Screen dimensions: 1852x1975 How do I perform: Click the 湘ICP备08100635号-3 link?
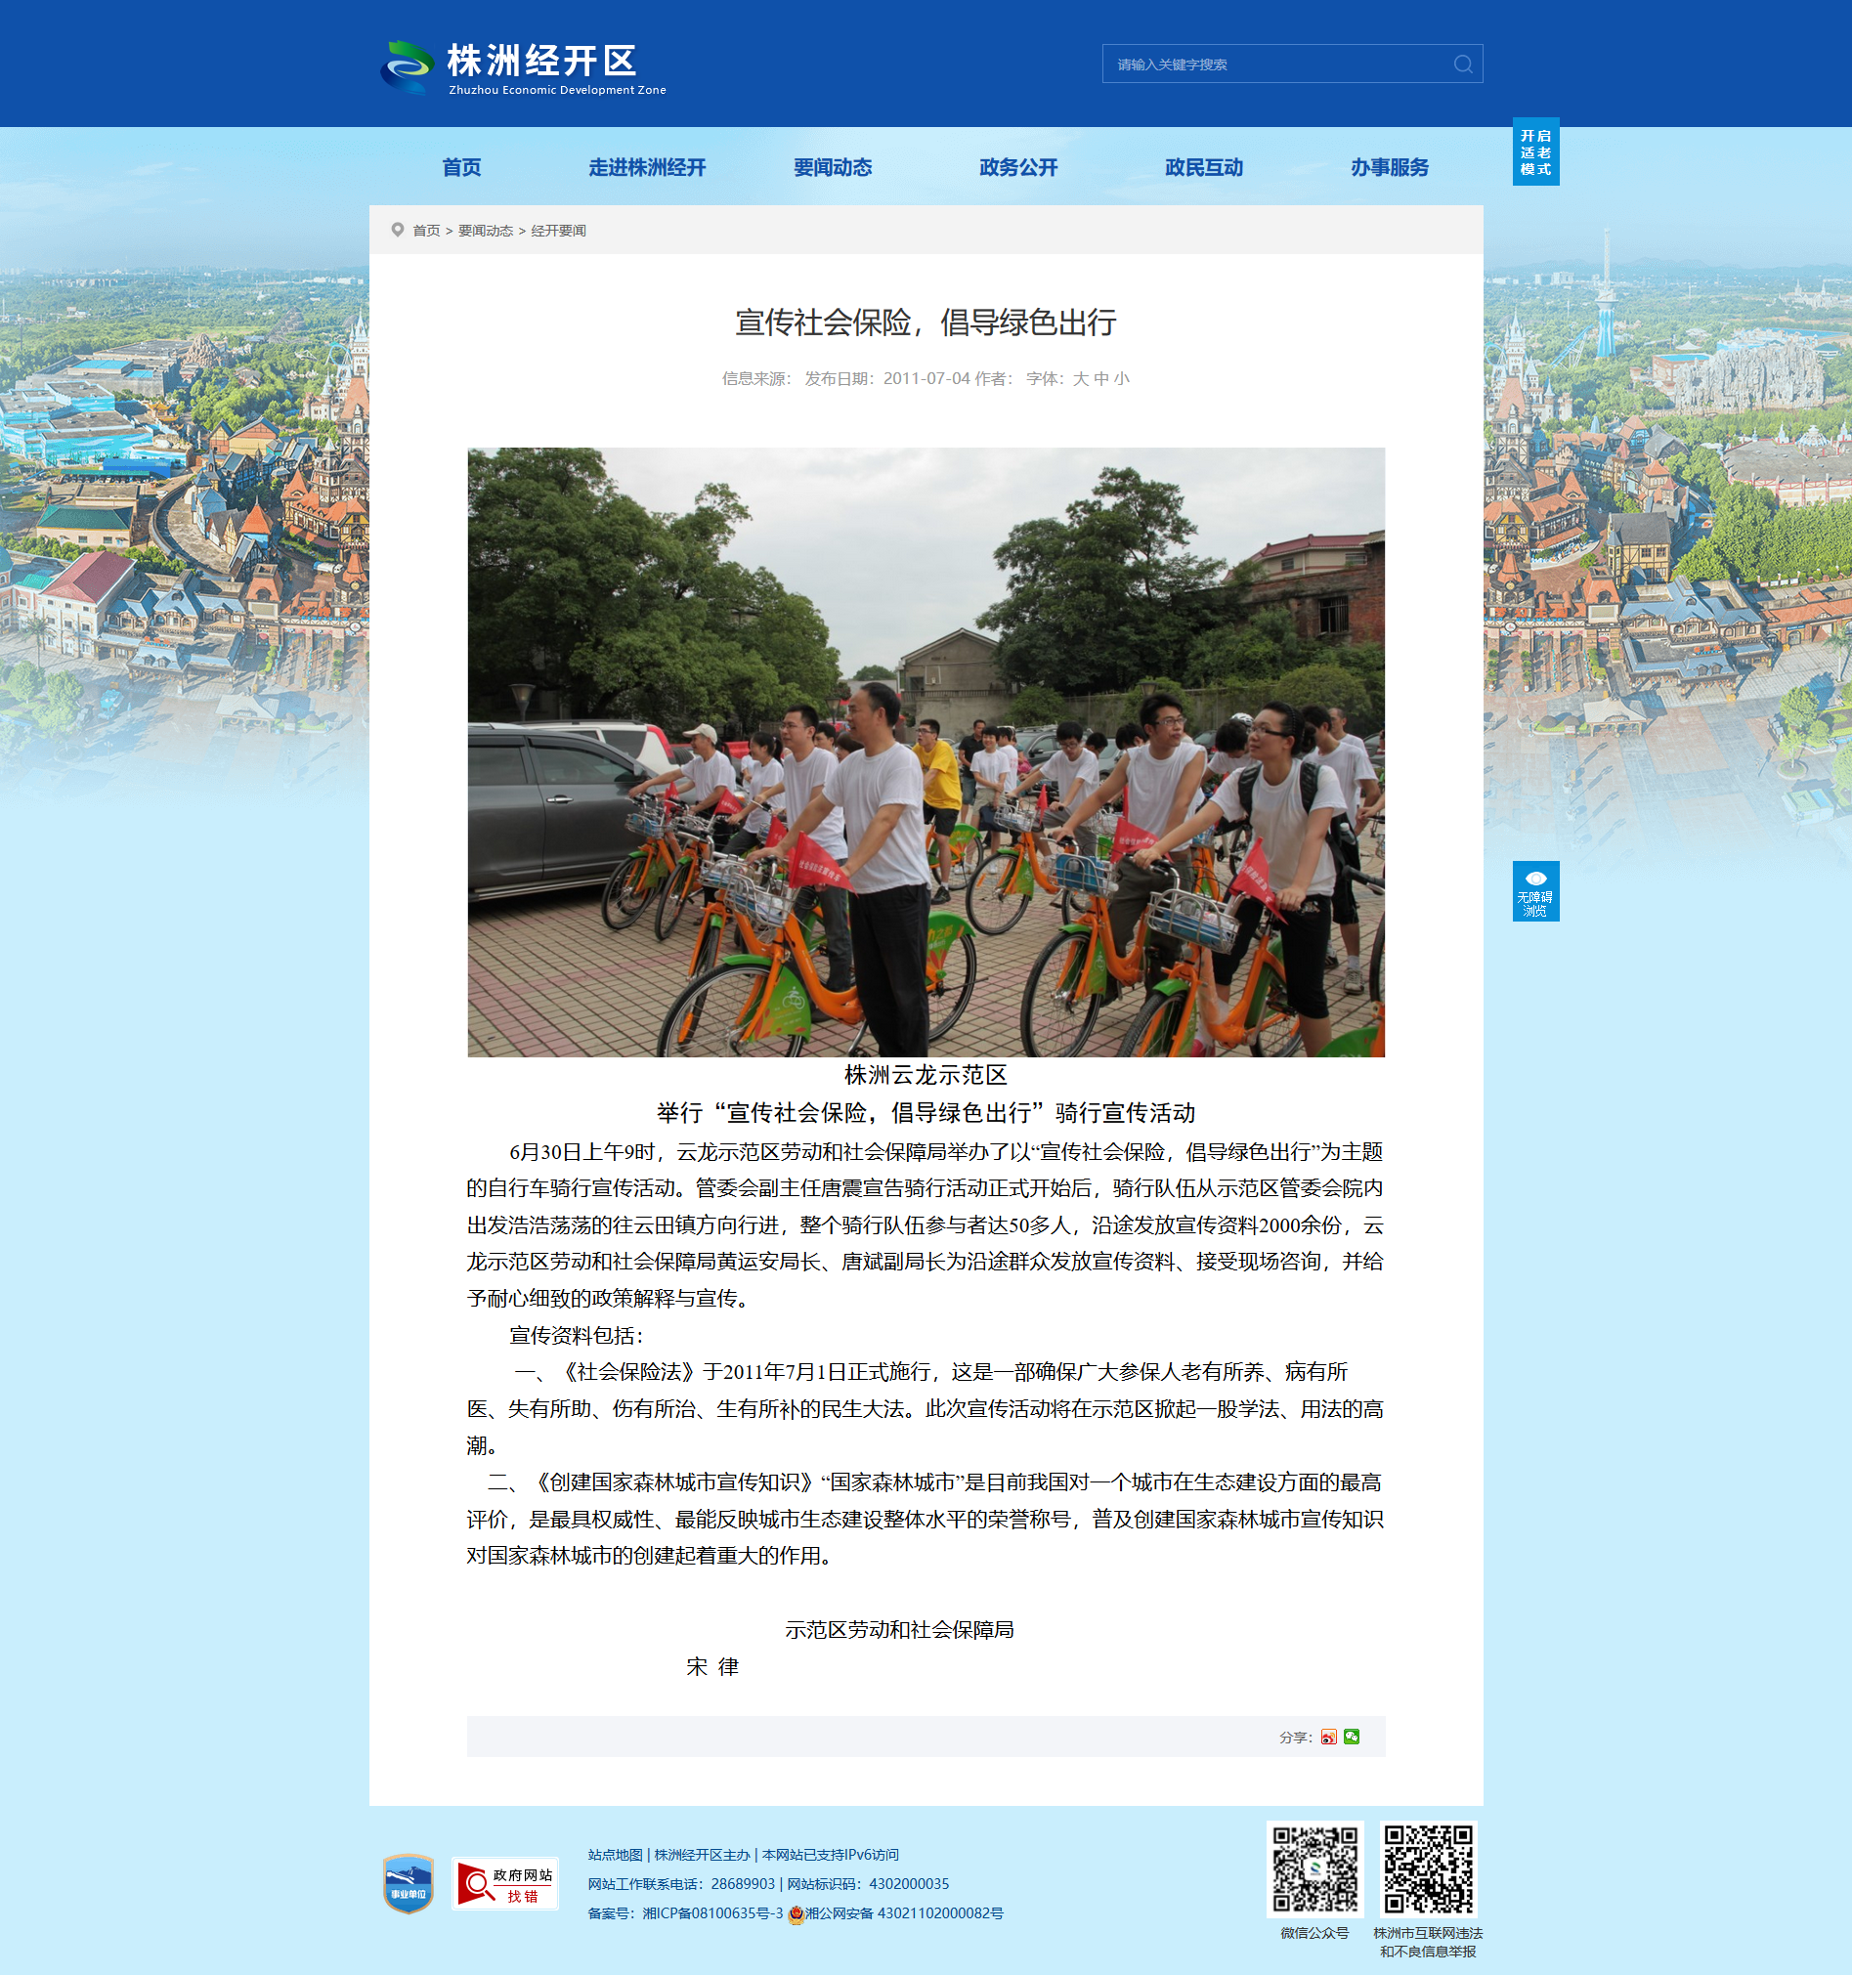point(712,1913)
